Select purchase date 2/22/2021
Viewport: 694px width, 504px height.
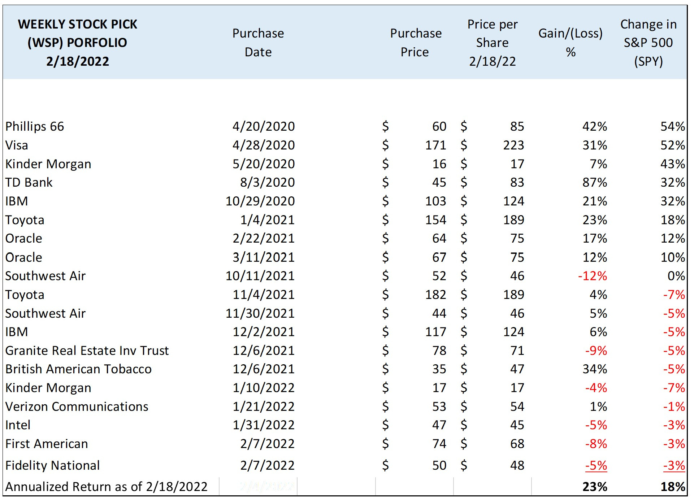(x=264, y=238)
